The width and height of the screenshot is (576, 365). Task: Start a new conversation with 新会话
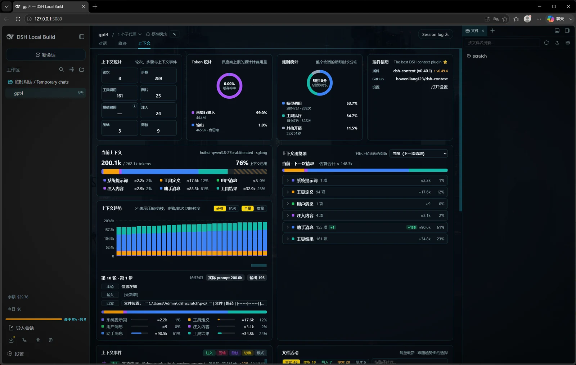pyautogui.click(x=46, y=55)
